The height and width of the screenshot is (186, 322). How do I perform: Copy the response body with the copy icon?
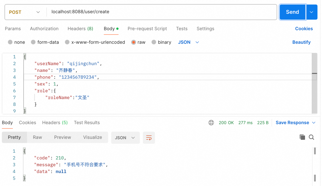302,137
